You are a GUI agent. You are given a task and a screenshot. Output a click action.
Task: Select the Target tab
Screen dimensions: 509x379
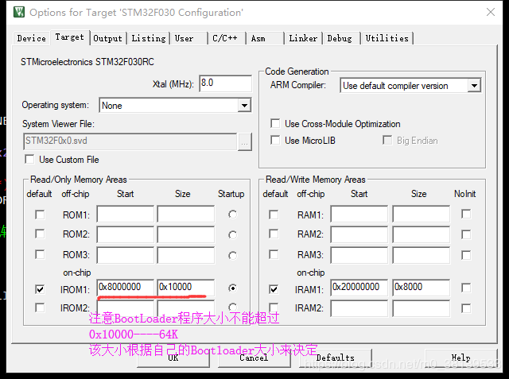[x=69, y=37]
